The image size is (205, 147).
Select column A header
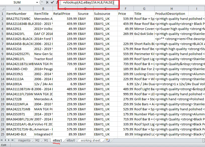(20, 9)
